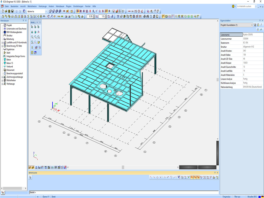Select the arrow cursor in Befehlszeile panel

[x=31, y=177]
